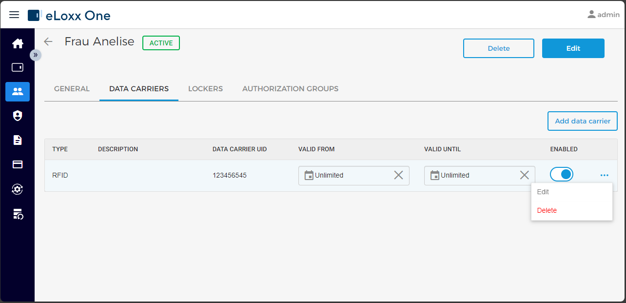Screen dimensions: 626x303
Task: Open the shield authorization sidebar icon
Action: 18,116
